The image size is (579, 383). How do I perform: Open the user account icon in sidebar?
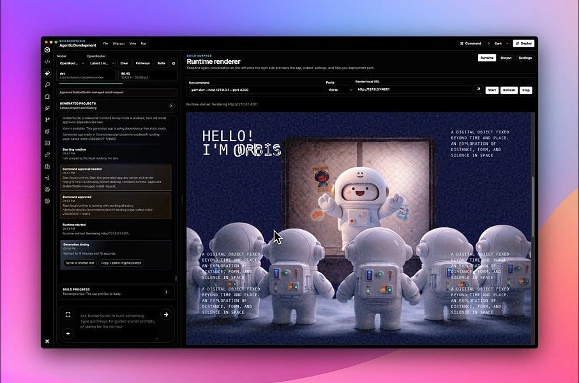(x=47, y=190)
